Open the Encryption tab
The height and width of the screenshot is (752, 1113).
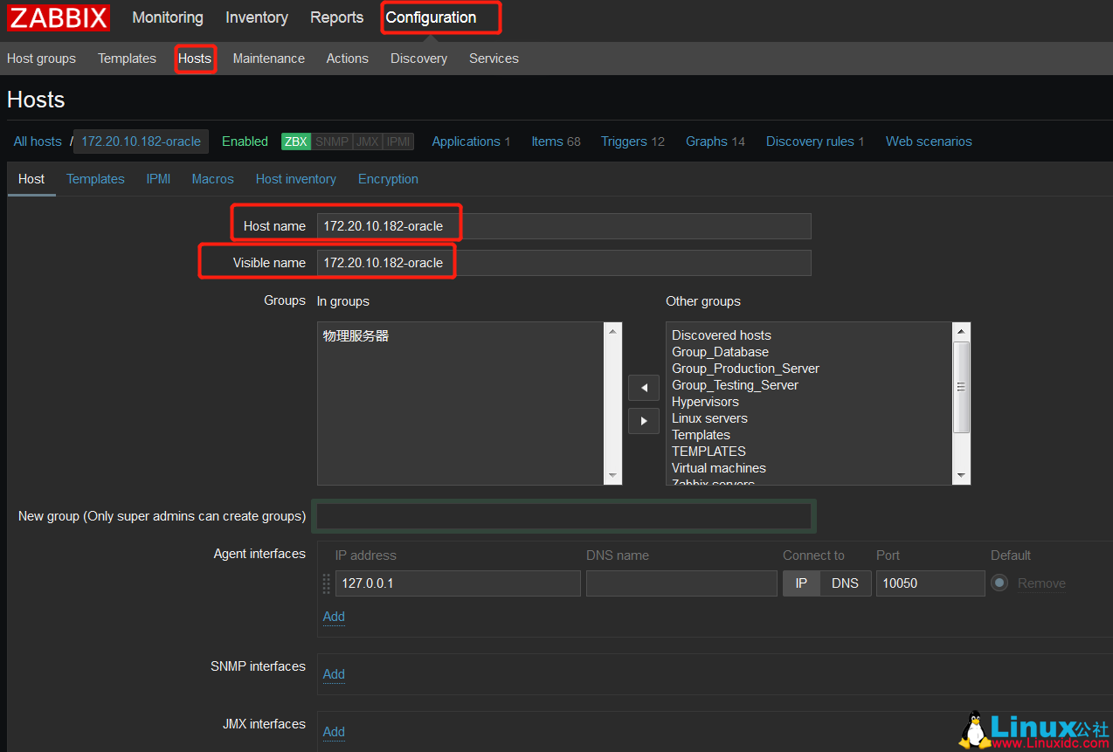pyautogui.click(x=388, y=178)
